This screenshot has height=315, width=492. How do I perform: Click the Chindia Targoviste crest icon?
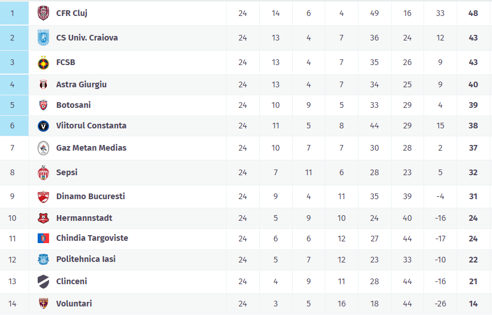pyautogui.click(x=43, y=238)
